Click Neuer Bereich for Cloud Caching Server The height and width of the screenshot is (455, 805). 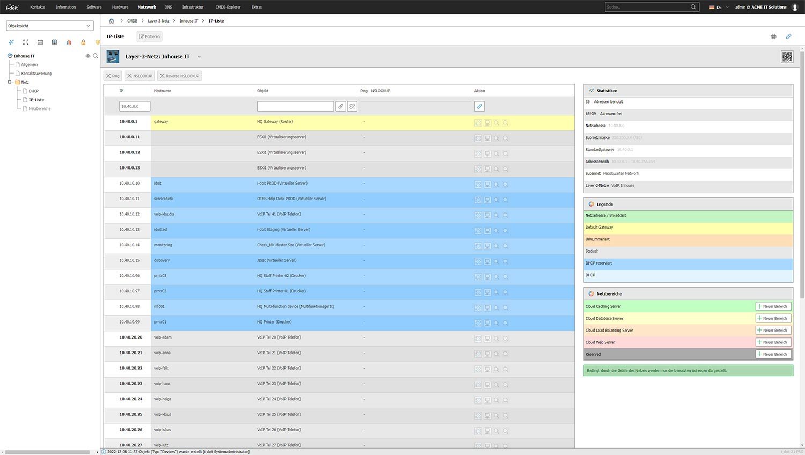point(773,306)
